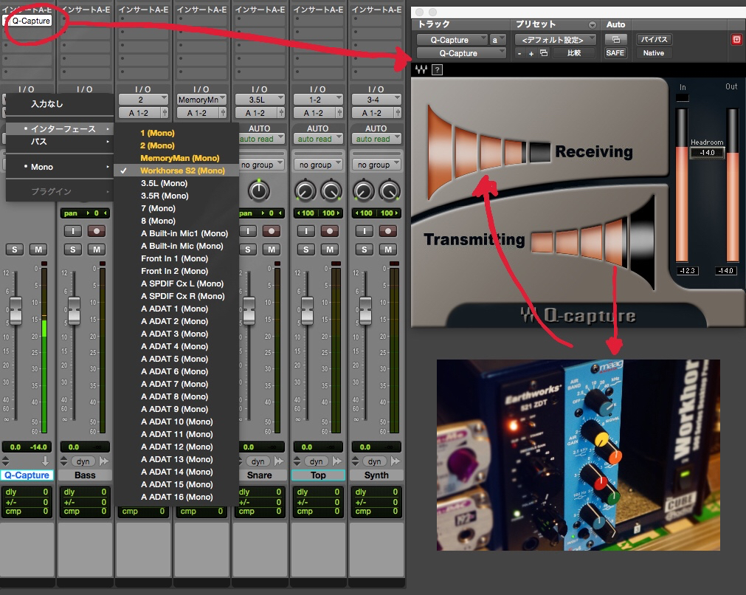Record-enable the Snare track
746x595 pixels.
click(272, 231)
